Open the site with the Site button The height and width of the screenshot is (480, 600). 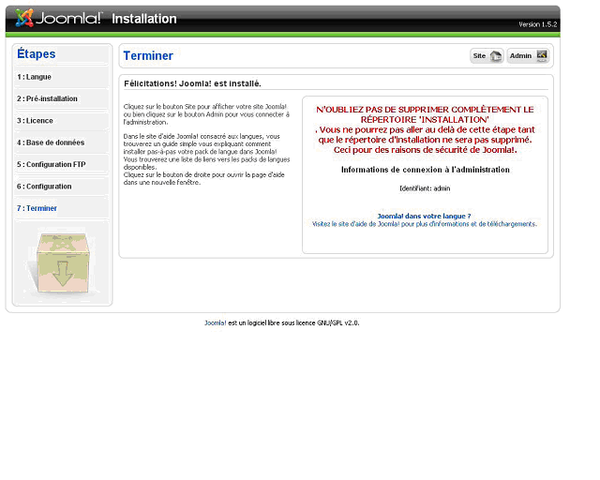coord(487,56)
